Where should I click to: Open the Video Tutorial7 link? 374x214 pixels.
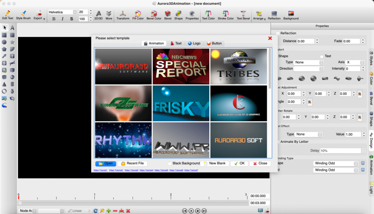point(191,170)
